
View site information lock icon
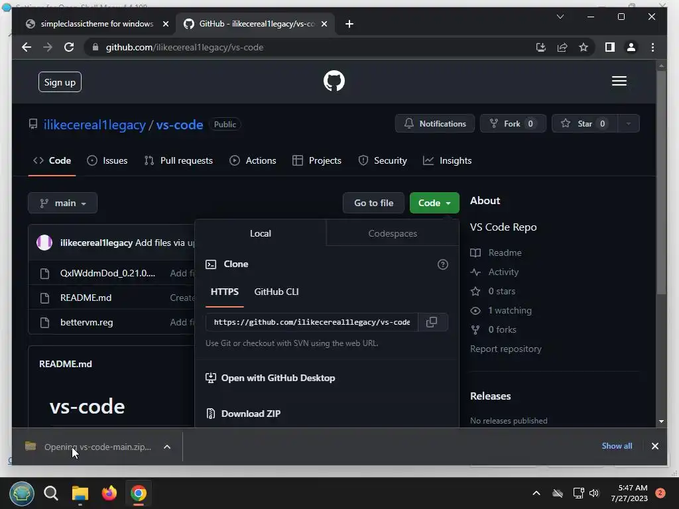[x=95, y=47]
